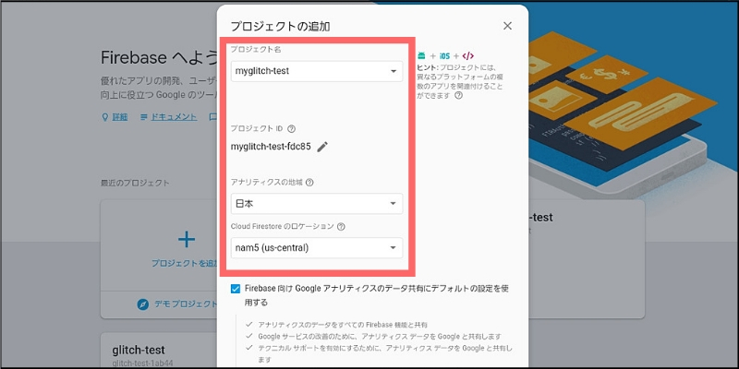Edit the project ID with pencil icon
739x369 pixels.
[321, 147]
